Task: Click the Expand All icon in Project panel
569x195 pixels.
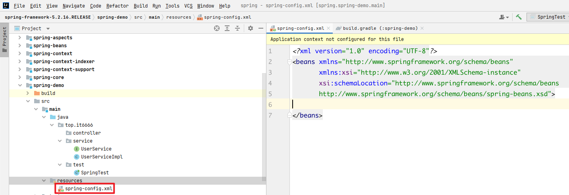Action: [x=227, y=28]
